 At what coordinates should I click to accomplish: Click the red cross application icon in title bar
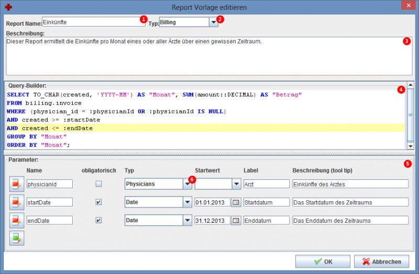coord(7,6)
